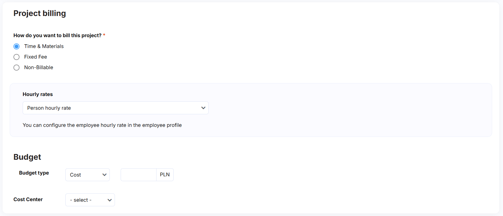Image resolution: width=503 pixels, height=216 pixels.
Task: Click the Budget type field label
Action: (x=34, y=173)
